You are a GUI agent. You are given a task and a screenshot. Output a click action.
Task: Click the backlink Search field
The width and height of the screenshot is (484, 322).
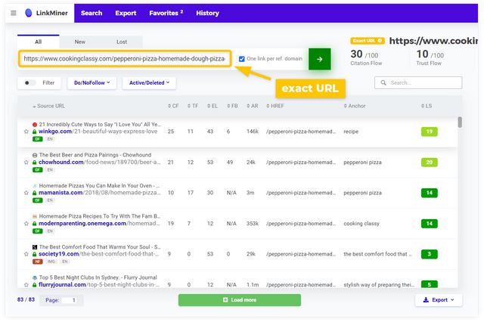[418, 82]
